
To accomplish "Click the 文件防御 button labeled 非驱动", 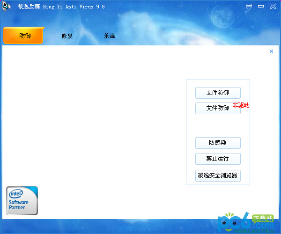I will (x=218, y=108).
